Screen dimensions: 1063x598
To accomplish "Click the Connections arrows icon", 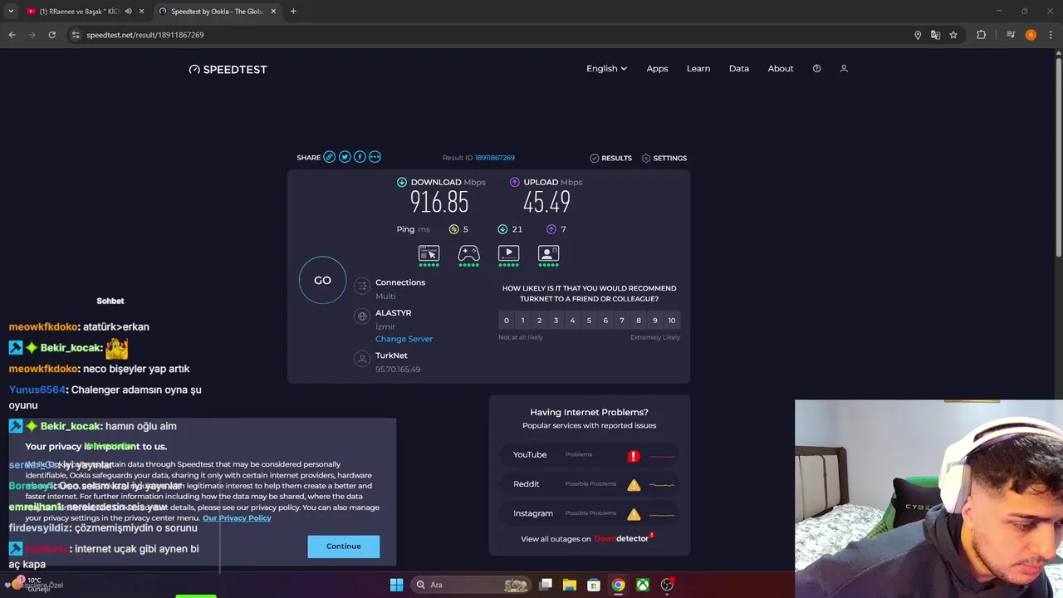I will (x=361, y=286).
